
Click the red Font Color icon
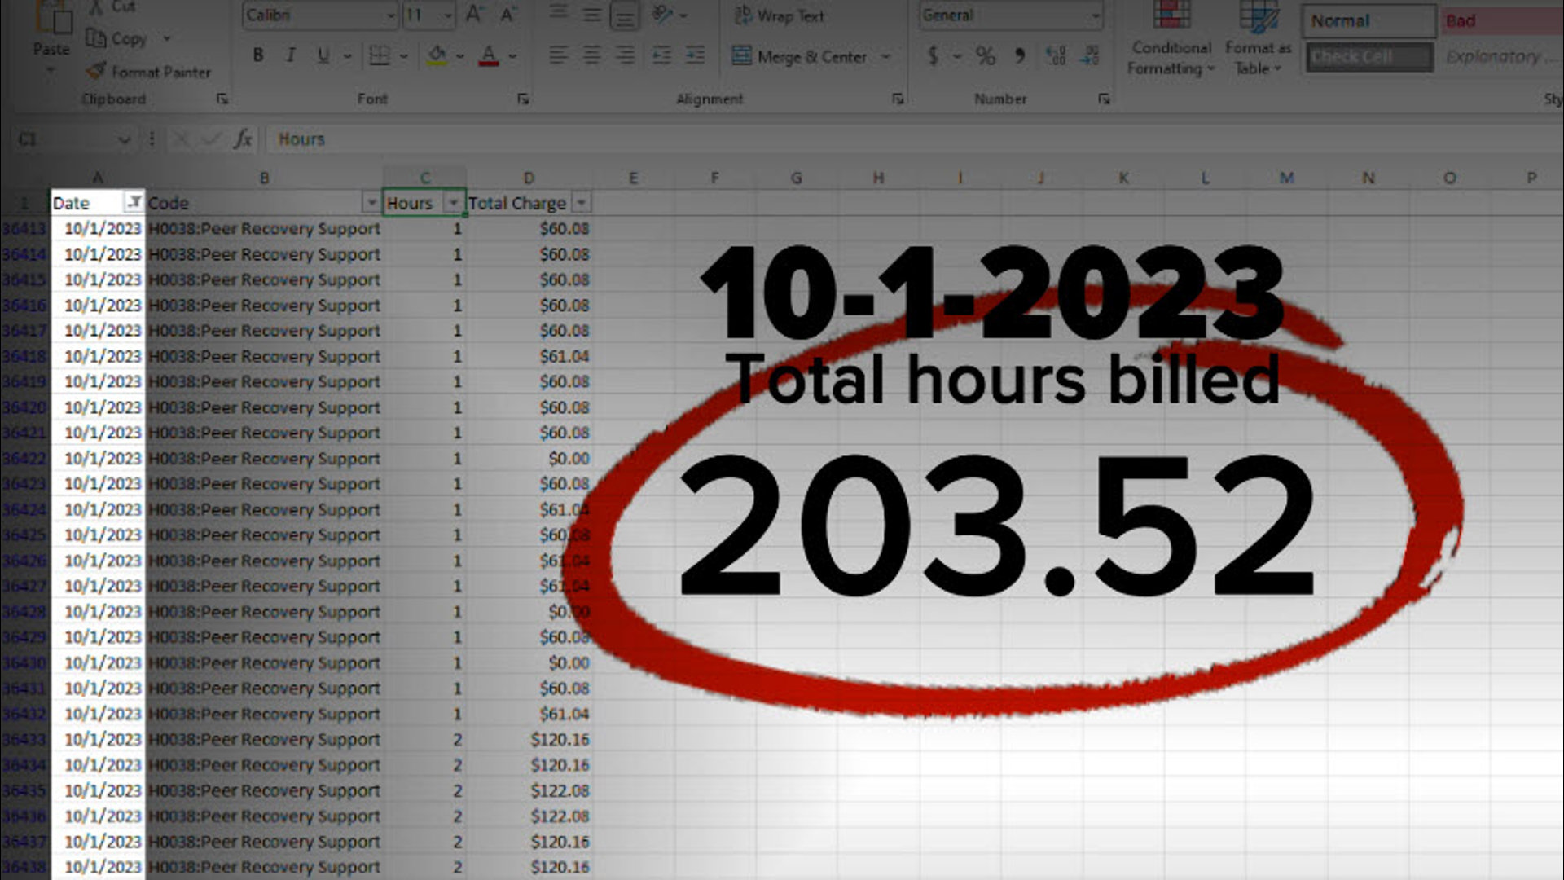point(489,55)
